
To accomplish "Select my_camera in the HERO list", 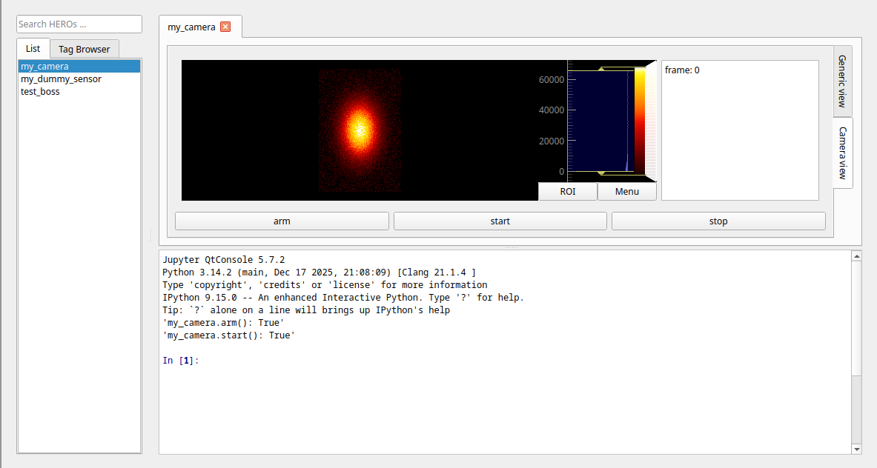I will [x=79, y=67].
